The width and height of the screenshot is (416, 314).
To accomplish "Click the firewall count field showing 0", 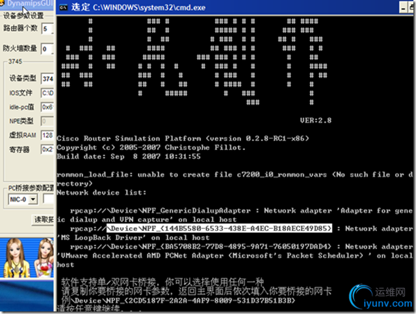I will point(47,49).
